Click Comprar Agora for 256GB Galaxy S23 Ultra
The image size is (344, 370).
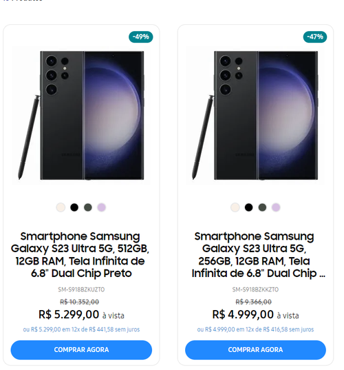tap(255, 350)
